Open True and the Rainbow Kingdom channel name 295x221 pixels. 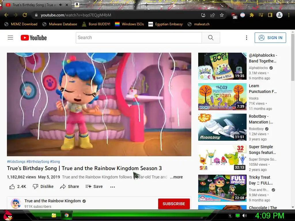pos(52,201)
